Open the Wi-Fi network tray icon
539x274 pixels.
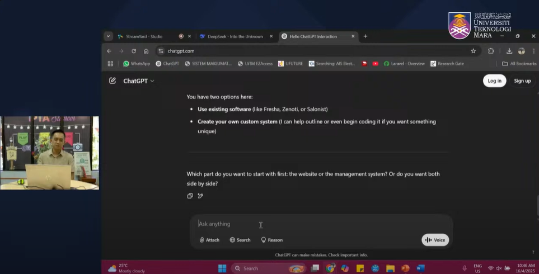(490, 268)
